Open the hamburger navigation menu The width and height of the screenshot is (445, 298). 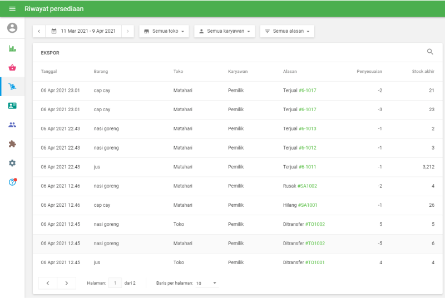click(x=12, y=9)
